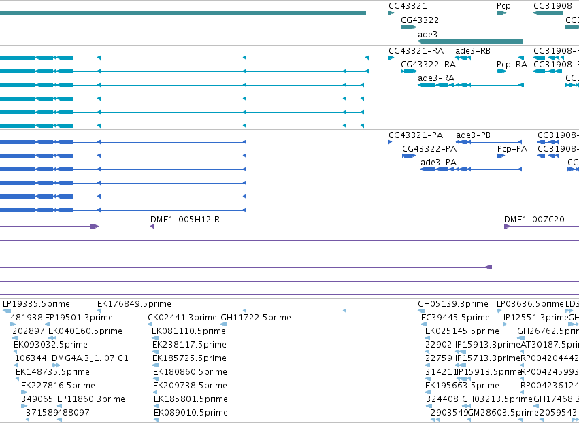Select the DME1-007C20 label

click(x=534, y=220)
